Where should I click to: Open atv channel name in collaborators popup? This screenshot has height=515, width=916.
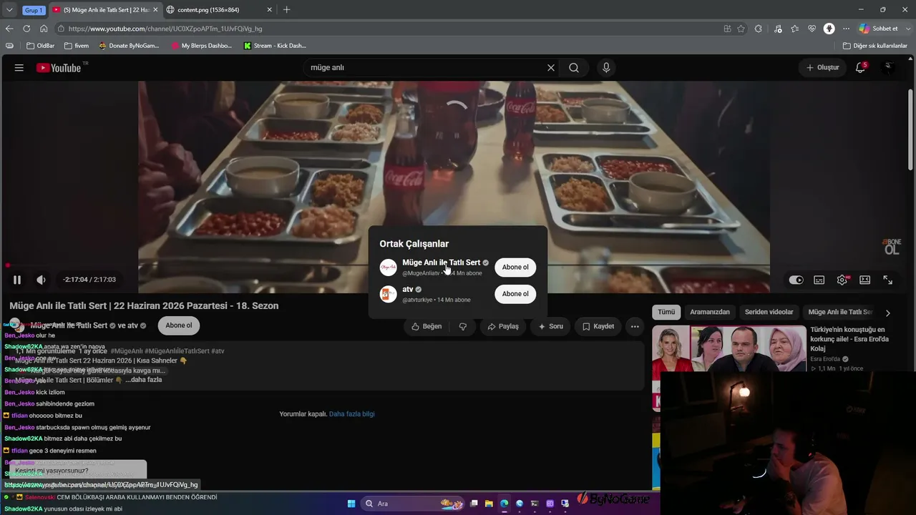click(x=408, y=289)
